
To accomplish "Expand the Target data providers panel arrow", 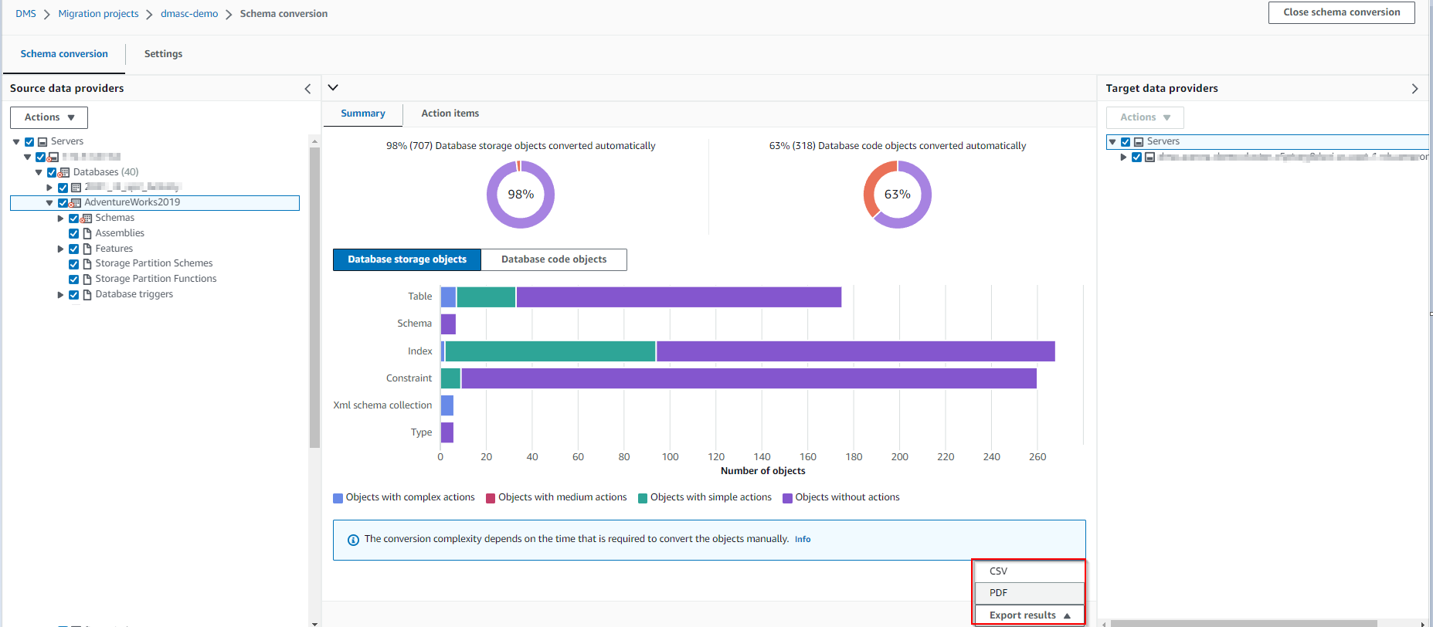I will click(x=1414, y=89).
